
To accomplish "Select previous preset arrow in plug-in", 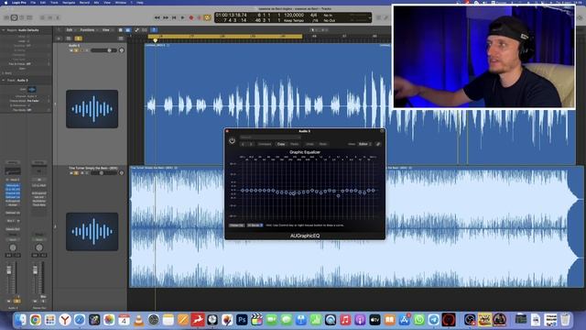I will coord(243,144).
